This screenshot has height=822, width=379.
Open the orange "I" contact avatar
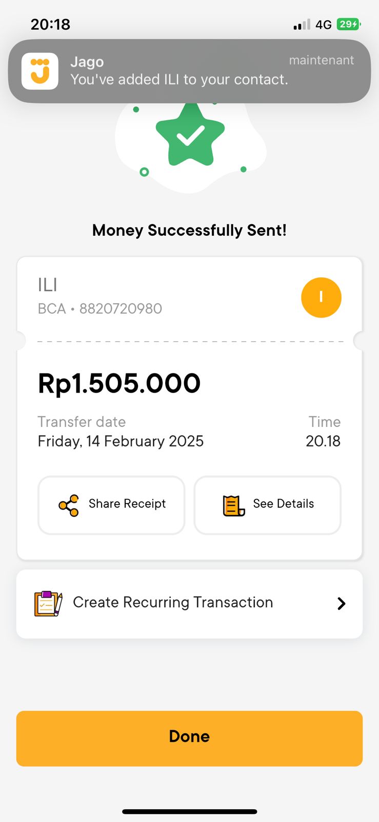click(321, 297)
